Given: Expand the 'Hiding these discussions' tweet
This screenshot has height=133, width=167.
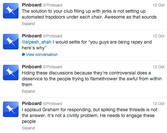Looking at the screenshot, I should pos(28,91).
